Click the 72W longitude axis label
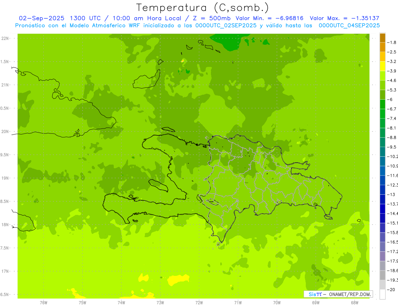398x307 pixels. coord(199,303)
